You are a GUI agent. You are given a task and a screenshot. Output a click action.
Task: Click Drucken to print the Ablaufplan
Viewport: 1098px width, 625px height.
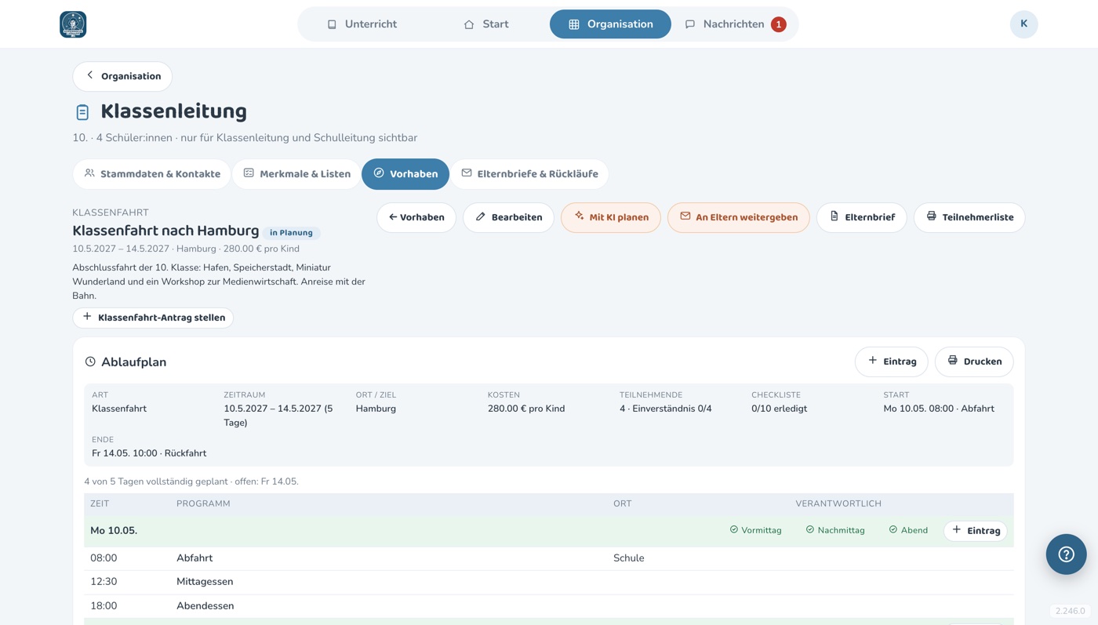click(974, 362)
